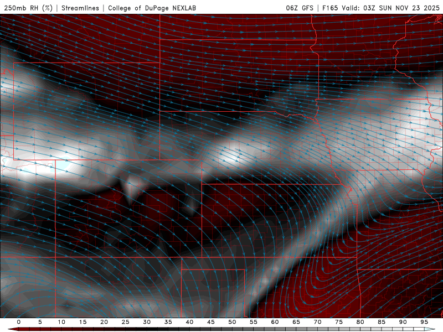Click the colorbar value 45 label
Viewport: 443px width, 332px height.
pos(211,322)
